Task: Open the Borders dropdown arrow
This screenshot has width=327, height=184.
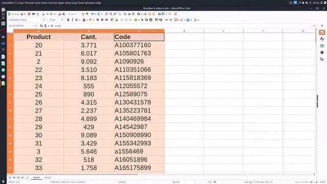Action: coord(179,20)
